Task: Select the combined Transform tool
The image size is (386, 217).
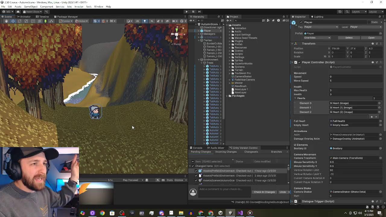Action: point(40,21)
